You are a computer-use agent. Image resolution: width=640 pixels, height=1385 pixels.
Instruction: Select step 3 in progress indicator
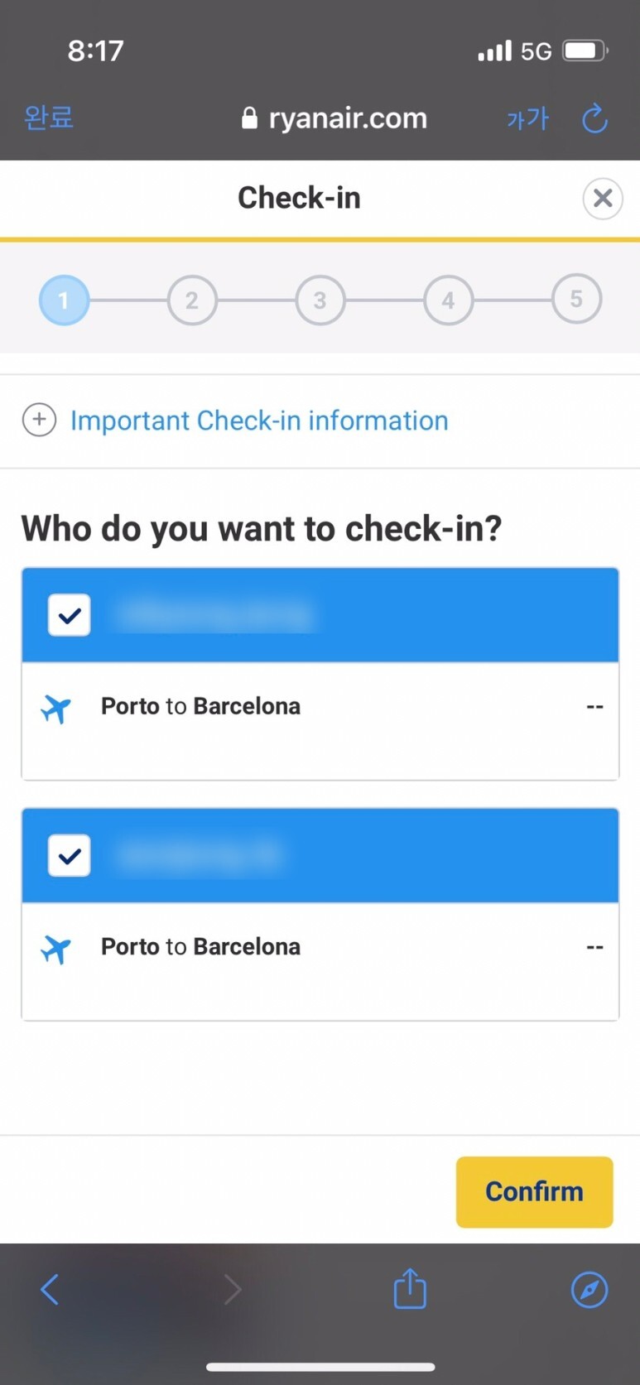tap(320, 300)
